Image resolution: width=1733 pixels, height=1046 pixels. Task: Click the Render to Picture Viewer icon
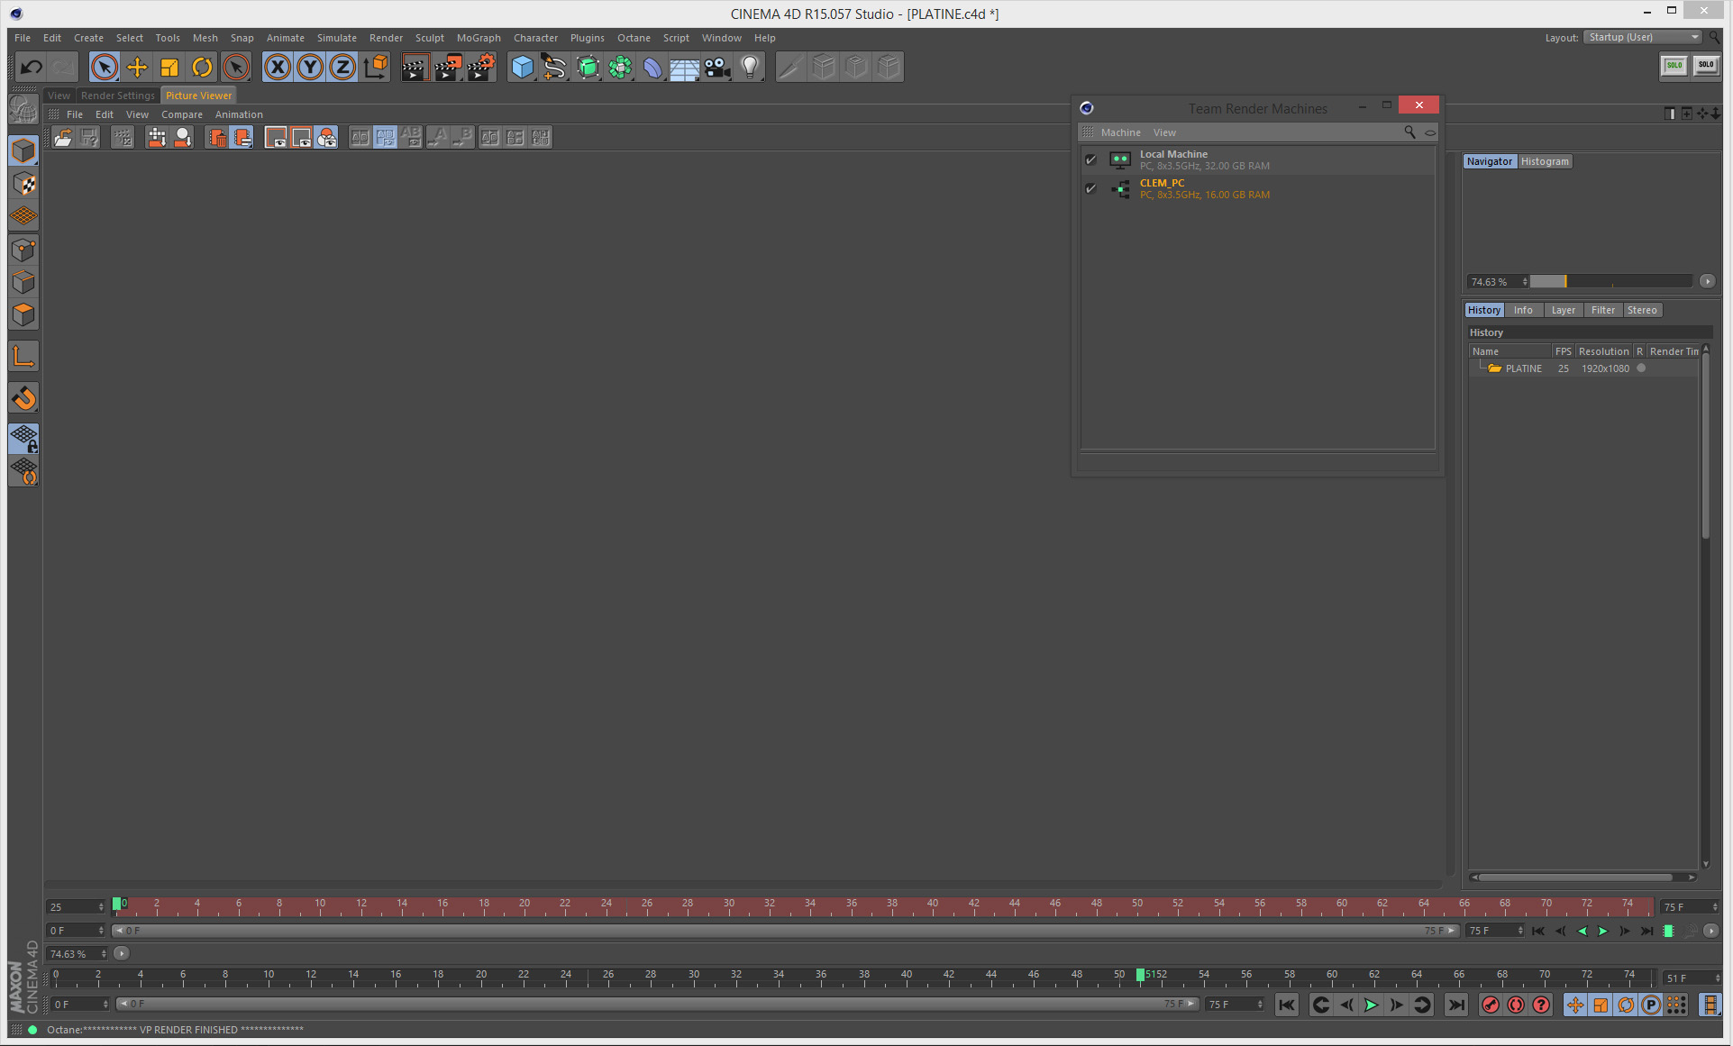point(447,67)
